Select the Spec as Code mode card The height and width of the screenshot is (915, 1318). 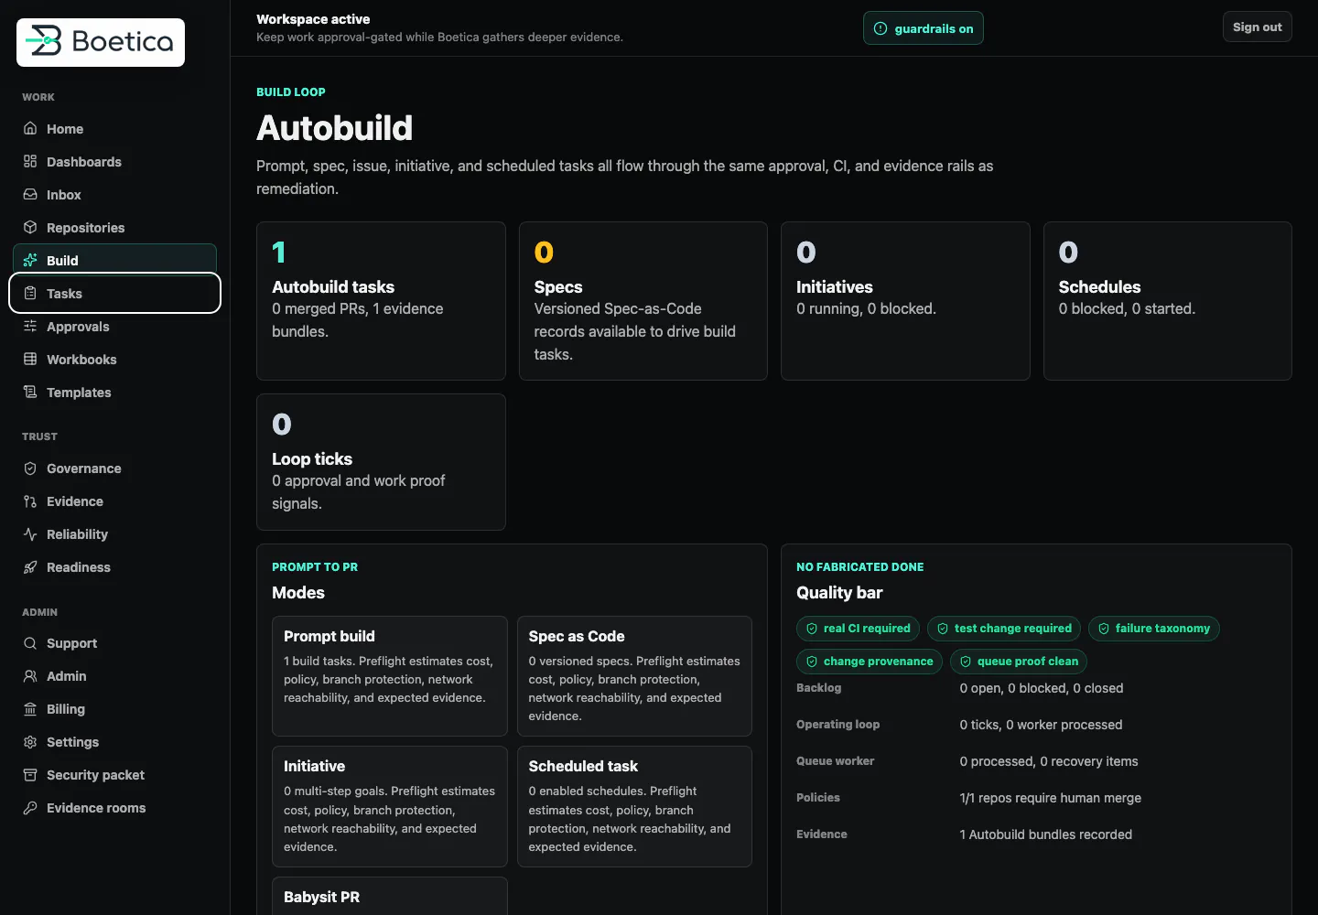[634, 676]
